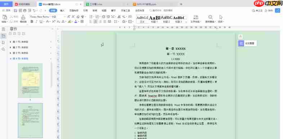Toggle subscript formatting
Image resolution: width=283 pixels, height=139 pixels.
coord(58,22)
